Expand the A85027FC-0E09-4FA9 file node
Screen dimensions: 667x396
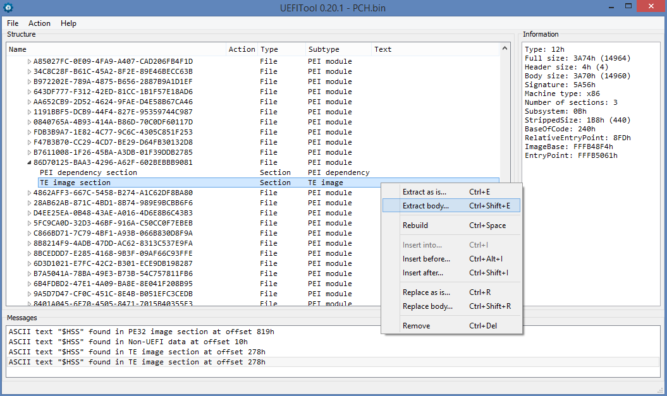tap(29, 62)
